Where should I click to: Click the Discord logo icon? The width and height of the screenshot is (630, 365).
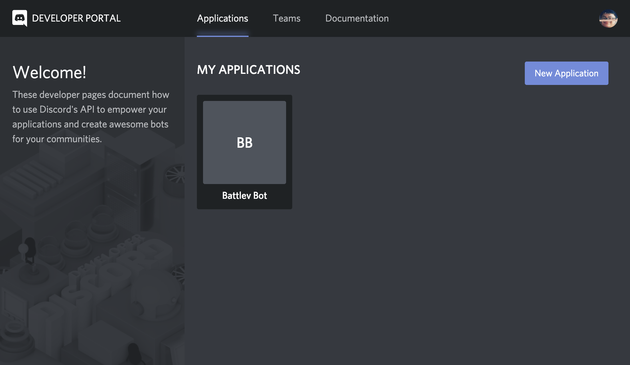[x=20, y=18]
